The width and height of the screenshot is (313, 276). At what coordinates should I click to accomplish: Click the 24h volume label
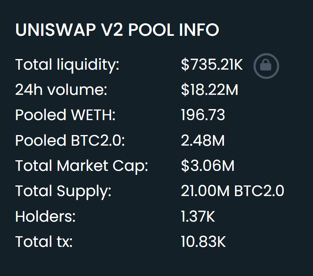[x=61, y=90]
